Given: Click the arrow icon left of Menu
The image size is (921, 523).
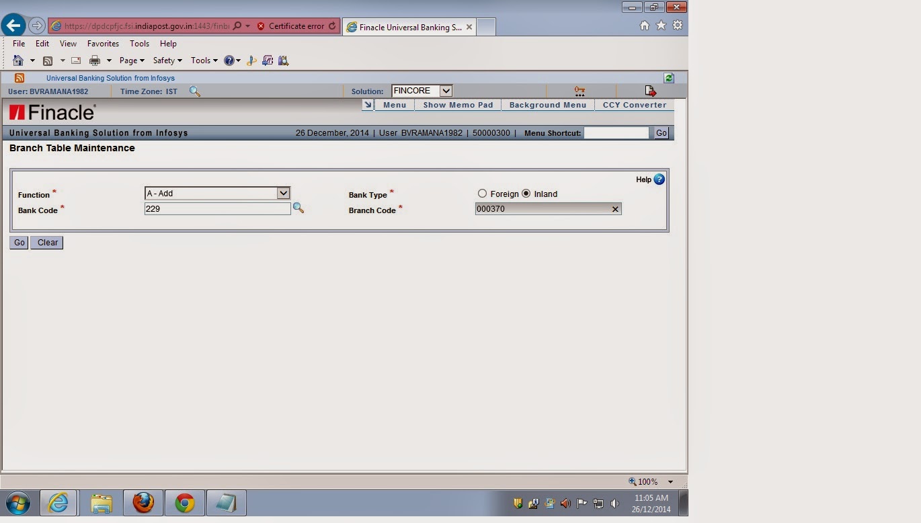Looking at the screenshot, I should (x=368, y=105).
